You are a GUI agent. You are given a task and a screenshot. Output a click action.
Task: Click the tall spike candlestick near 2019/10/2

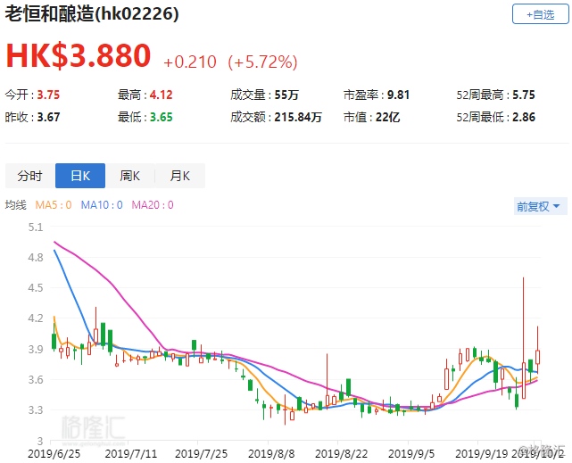523,339
